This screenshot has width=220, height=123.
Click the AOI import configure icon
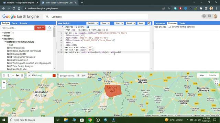pos(107,30)
